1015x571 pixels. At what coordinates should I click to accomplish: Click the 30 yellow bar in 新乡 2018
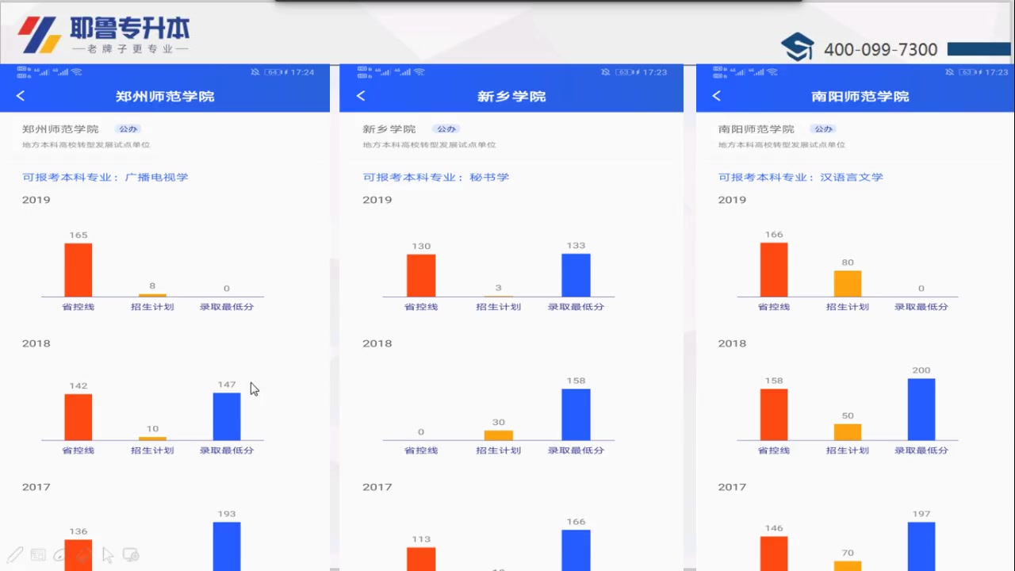(499, 435)
